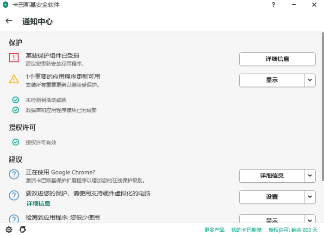Screen dimensions: 324x236
Task: Click the text 激活卡巴斯基保护扩展程序以增加您的在线保护级别。
Action: [85, 180]
